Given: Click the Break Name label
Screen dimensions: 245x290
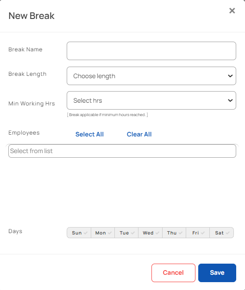Looking at the screenshot, I should [25, 49].
